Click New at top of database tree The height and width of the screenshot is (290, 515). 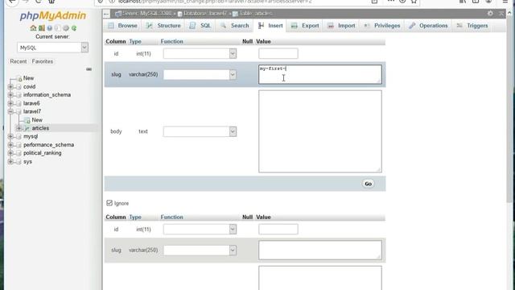pos(28,78)
